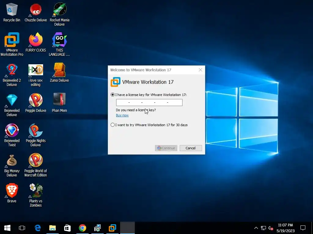Launch Google Chrome from the taskbar
This screenshot has height=234, width=313.
pos(83,228)
